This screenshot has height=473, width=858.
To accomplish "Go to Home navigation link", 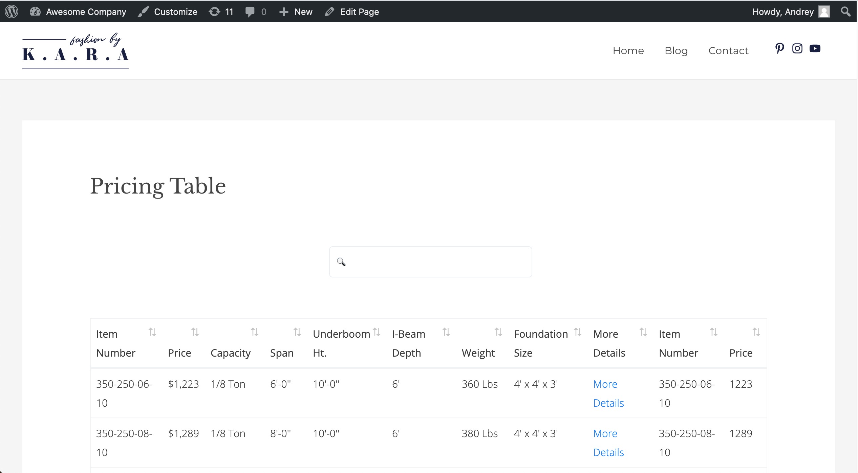I will click(x=628, y=51).
